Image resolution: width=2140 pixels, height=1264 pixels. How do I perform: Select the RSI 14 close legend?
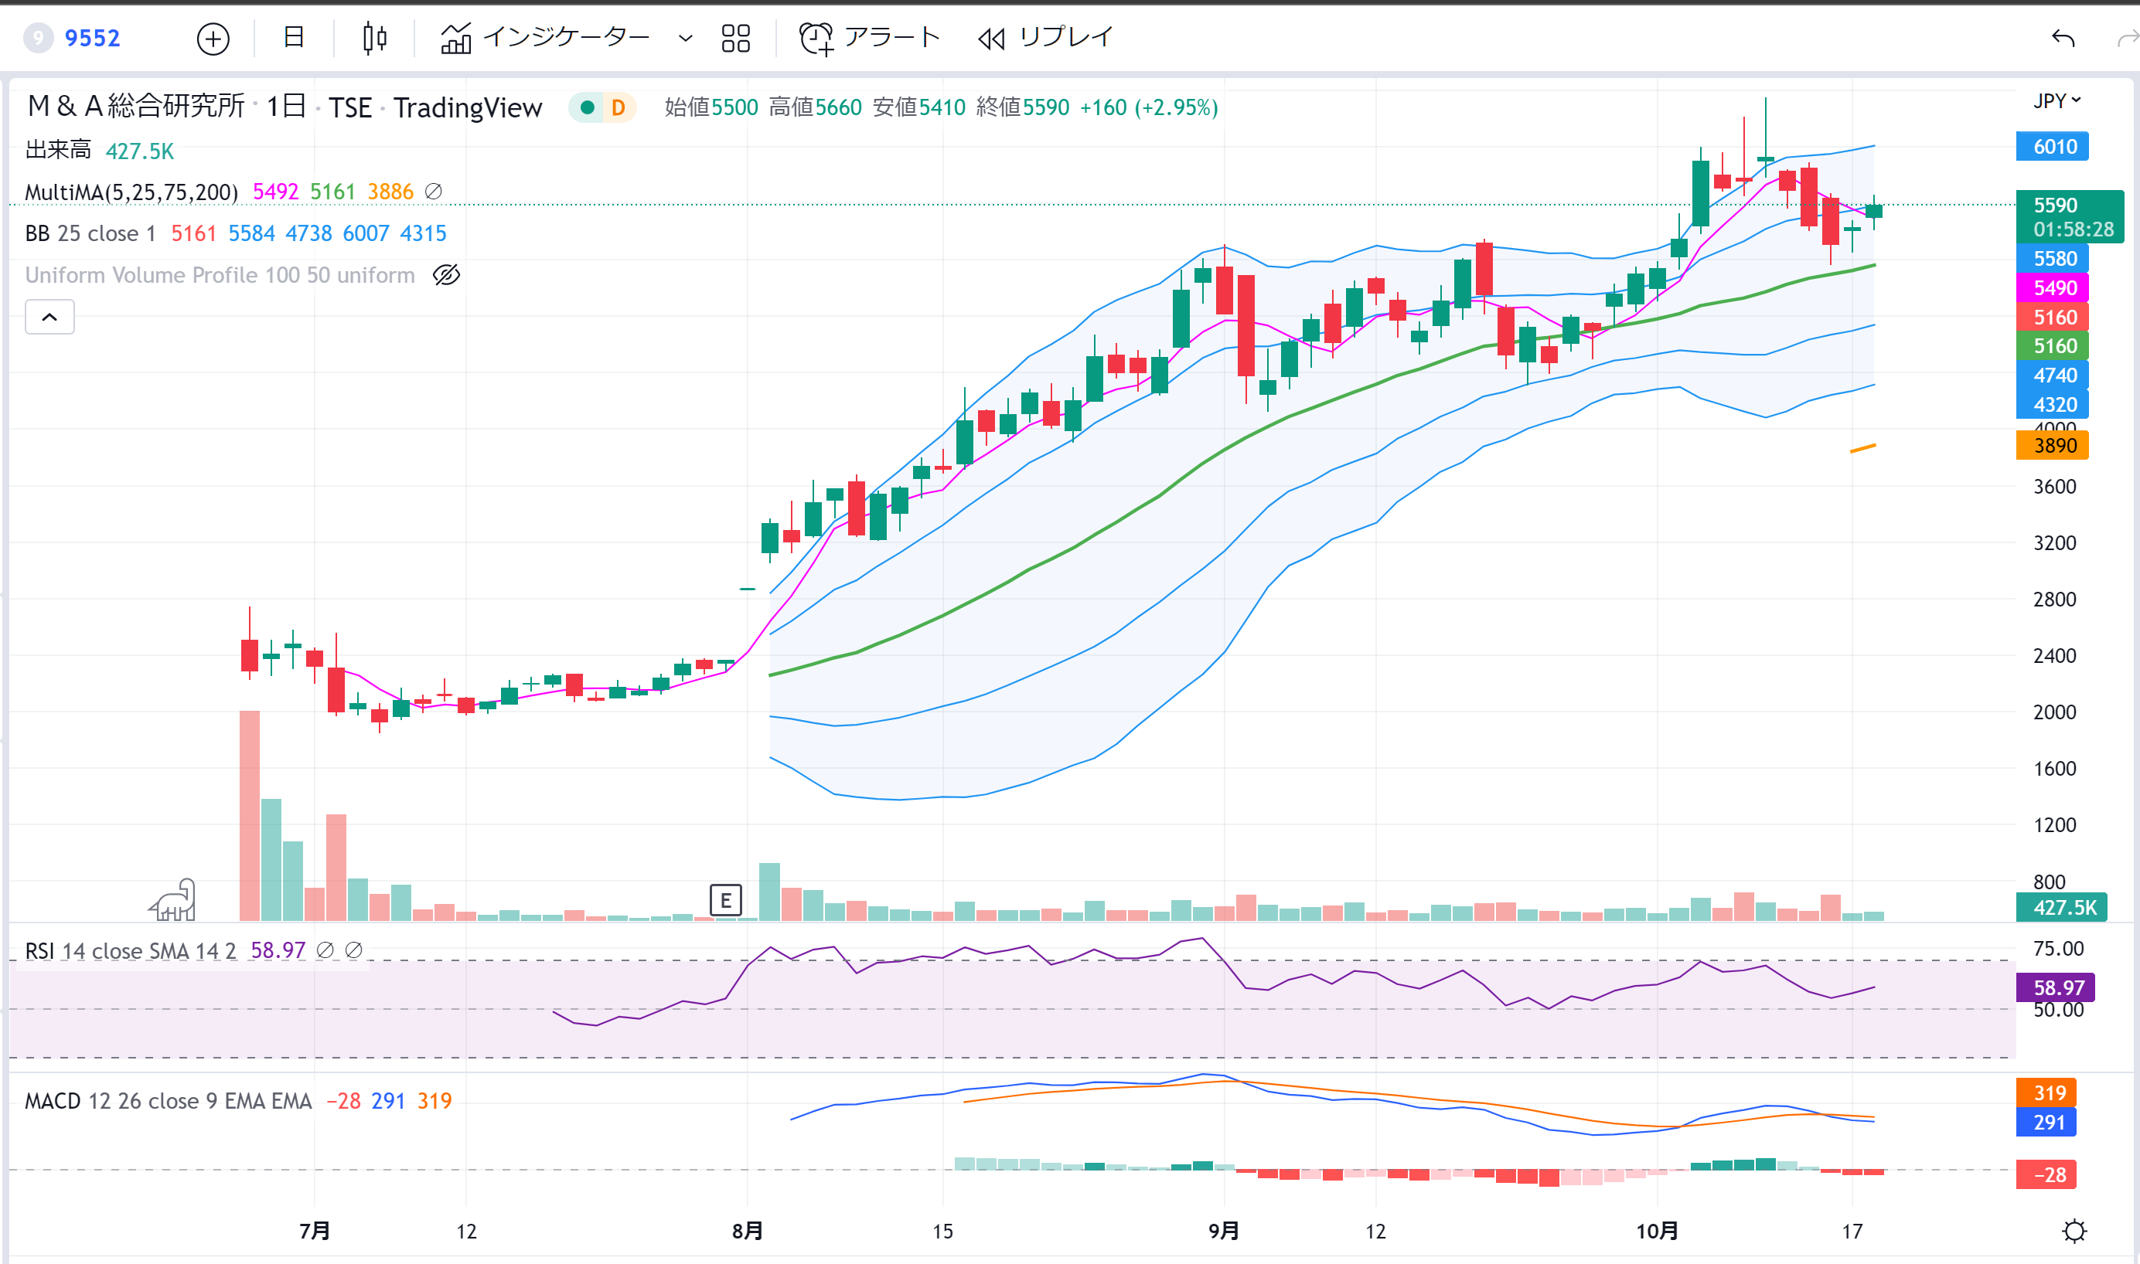tap(131, 950)
